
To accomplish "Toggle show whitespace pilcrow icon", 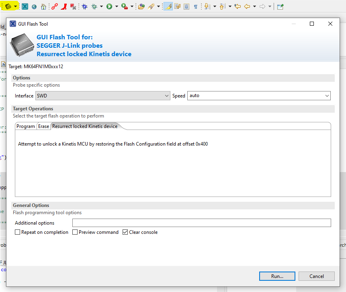I will pyautogui.click(x=196, y=7).
